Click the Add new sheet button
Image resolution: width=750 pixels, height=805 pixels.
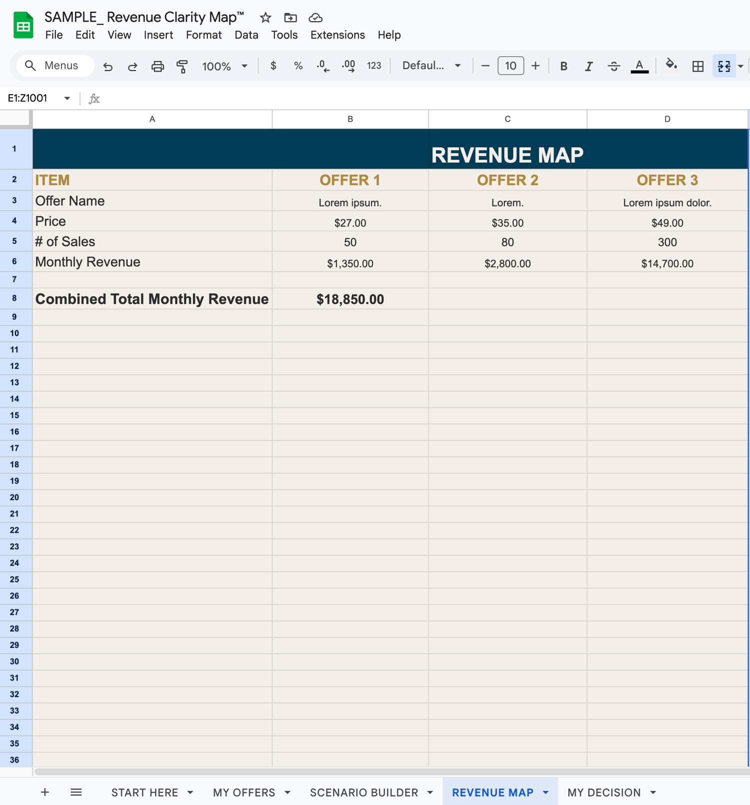(45, 792)
